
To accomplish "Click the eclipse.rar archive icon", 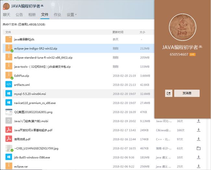I will click(9, 166).
